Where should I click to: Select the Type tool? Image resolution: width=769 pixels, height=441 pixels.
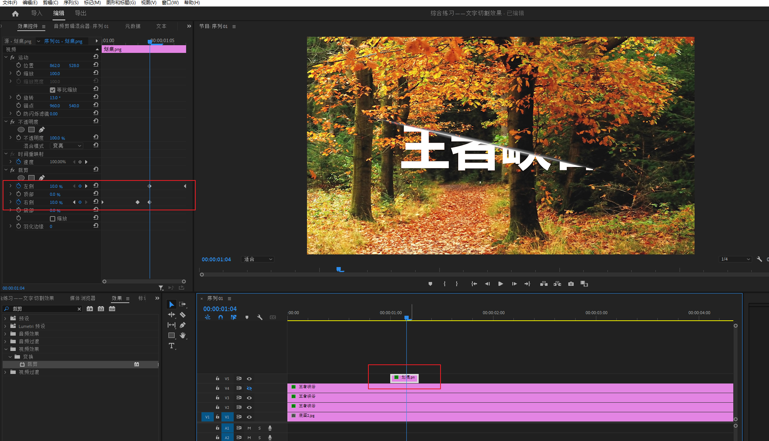pos(172,346)
